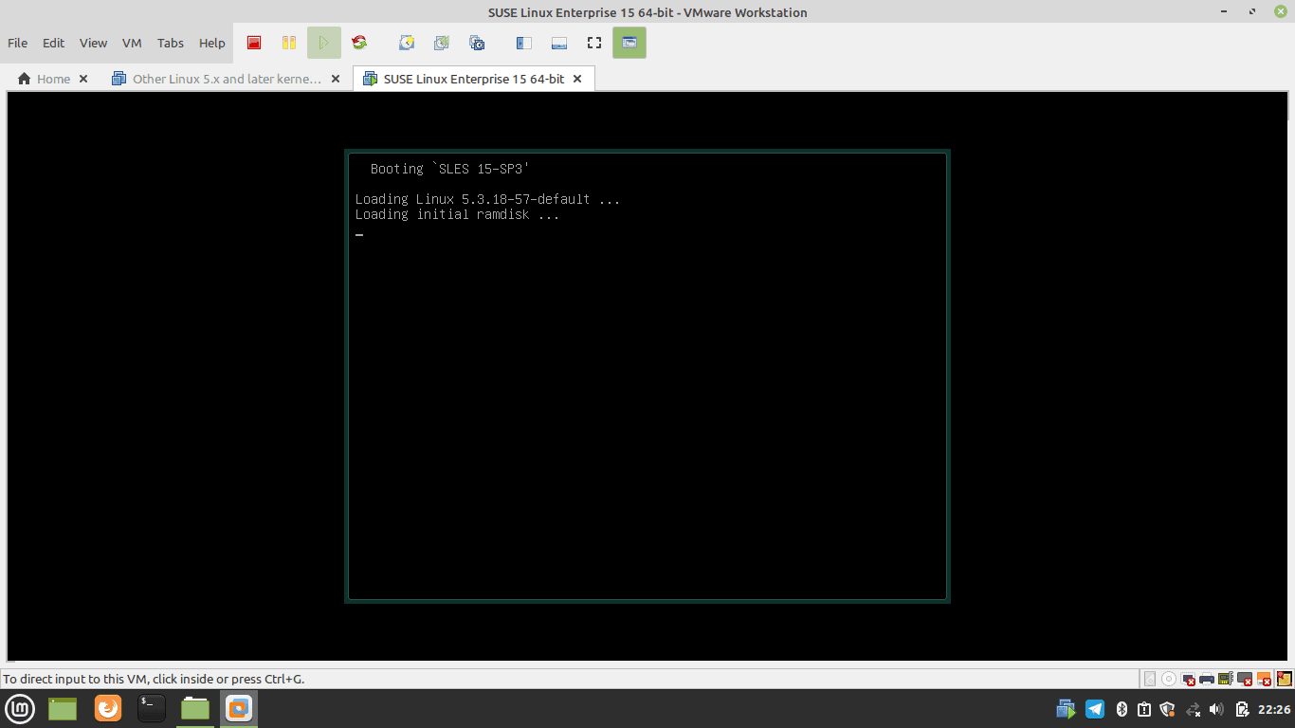Click the battery power tray icon
The width and height of the screenshot is (1295, 728).
(x=1242, y=709)
